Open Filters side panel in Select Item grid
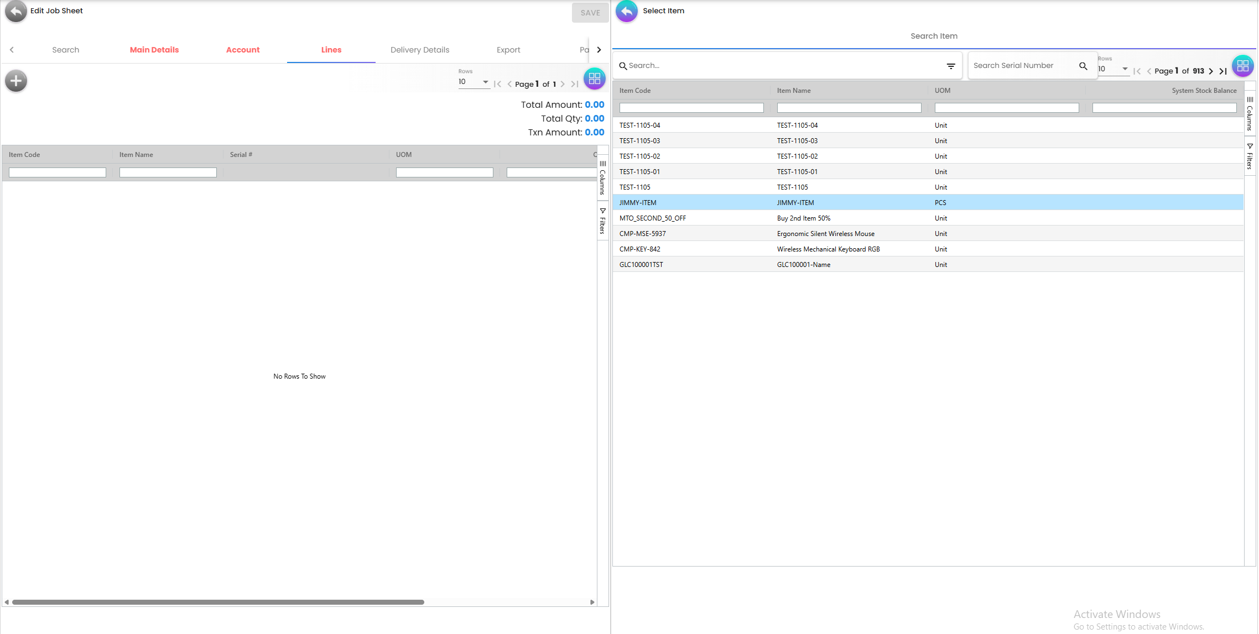The height and width of the screenshot is (634, 1259). tap(1250, 156)
